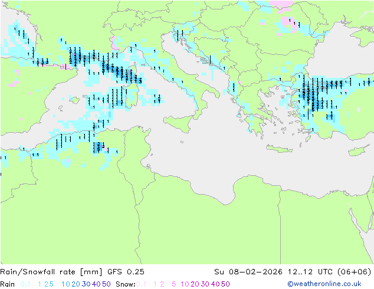The height and width of the screenshot is (289, 374).
Task: Click the "GFS 0.25" model label
Action: pyautogui.click(x=126, y=272)
